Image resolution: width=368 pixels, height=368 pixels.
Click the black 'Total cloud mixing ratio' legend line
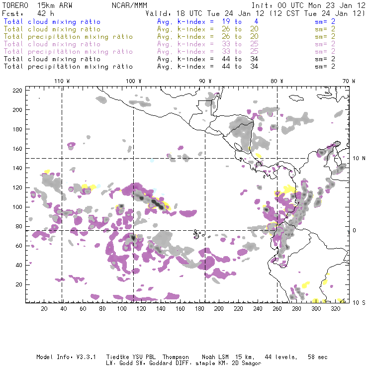coord(52,59)
